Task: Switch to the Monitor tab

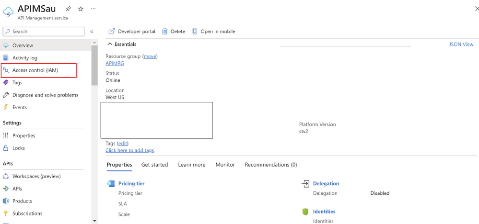Action: [225, 165]
